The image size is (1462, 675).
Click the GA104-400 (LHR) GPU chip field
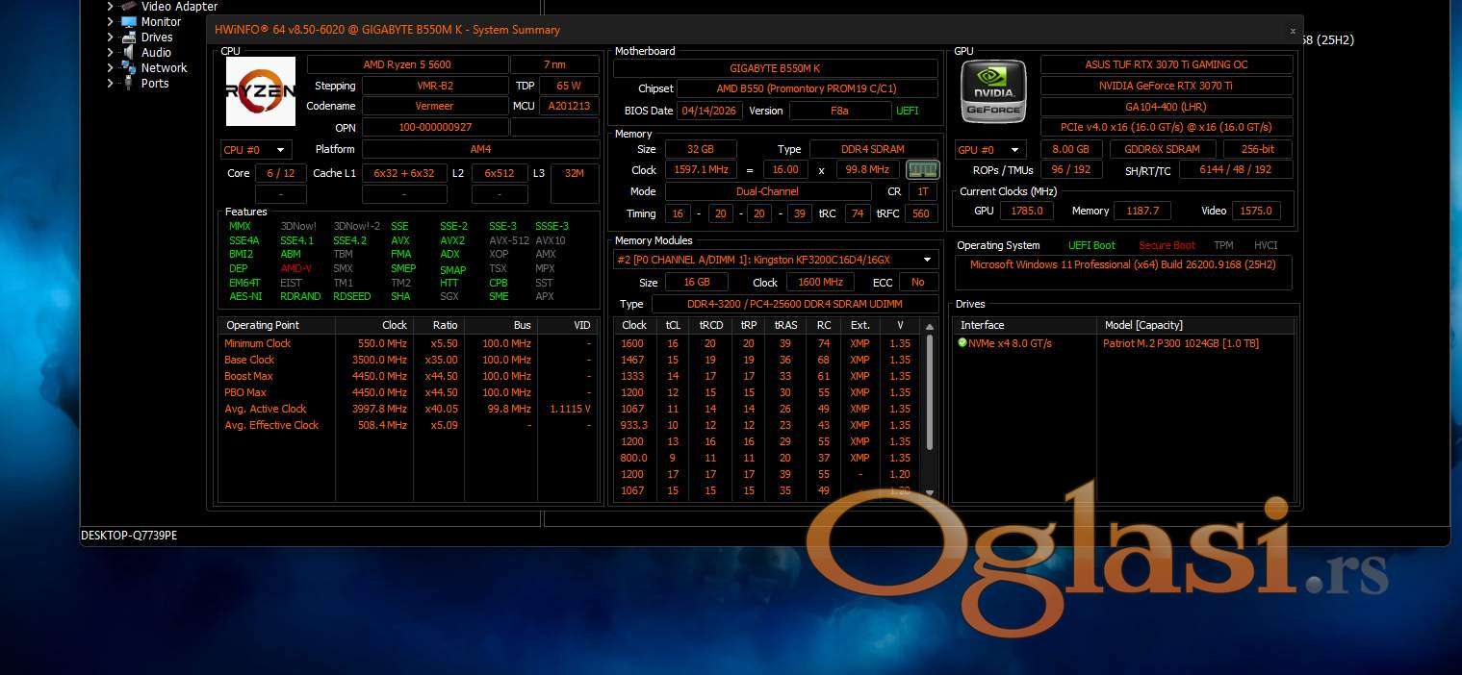[x=1167, y=107]
